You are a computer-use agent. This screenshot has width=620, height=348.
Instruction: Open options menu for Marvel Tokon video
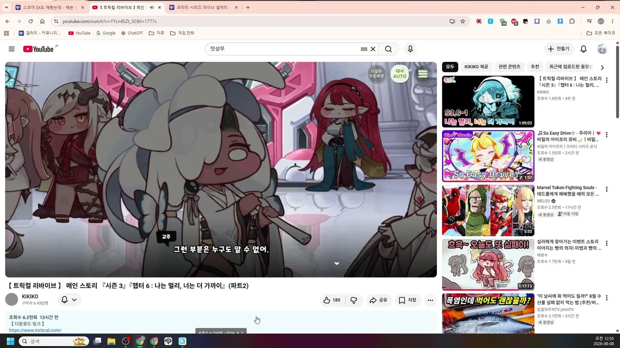(x=606, y=189)
